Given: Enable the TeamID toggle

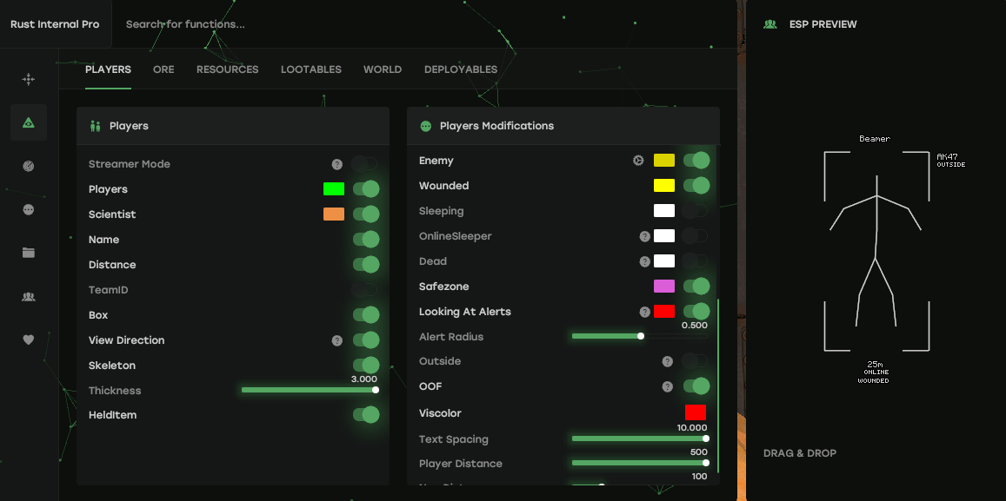Looking at the screenshot, I should tap(364, 290).
